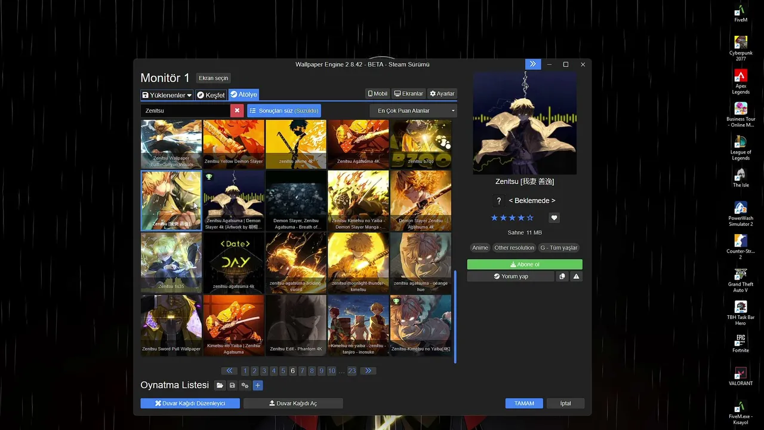
Task: Select the League of Legends icon
Action: click(741, 148)
